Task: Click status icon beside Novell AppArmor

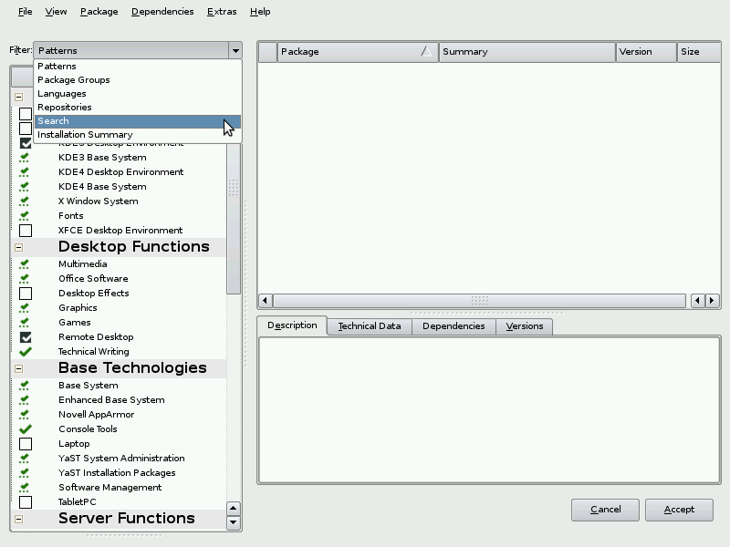Action: (x=25, y=415)
